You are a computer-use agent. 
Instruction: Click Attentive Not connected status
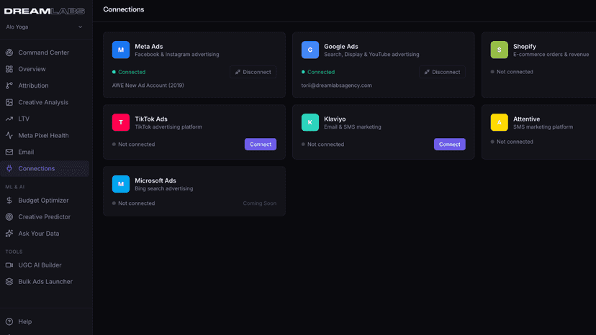[x=512, y=142]
